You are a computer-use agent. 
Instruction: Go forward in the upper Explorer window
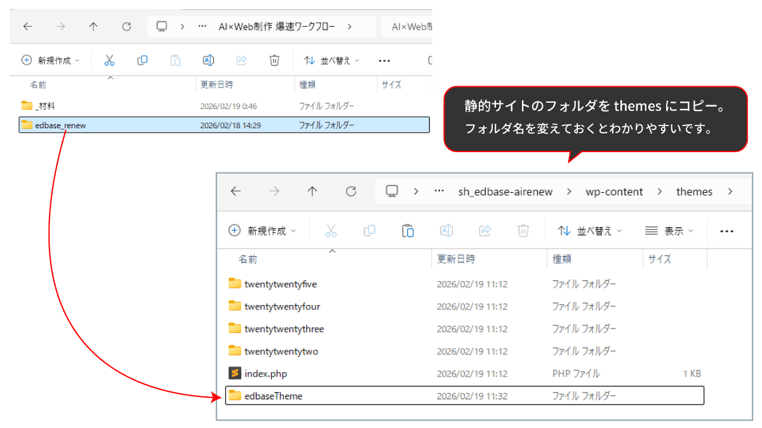coord(60,27)
